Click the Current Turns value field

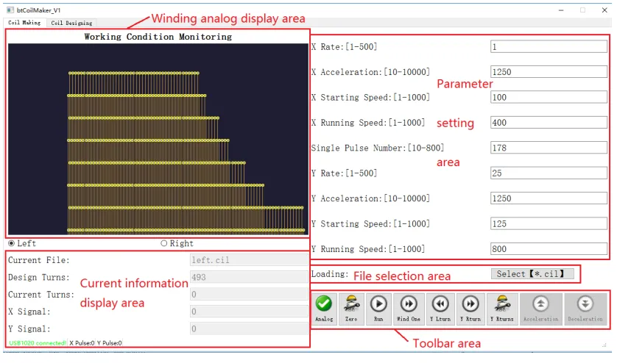249,295
